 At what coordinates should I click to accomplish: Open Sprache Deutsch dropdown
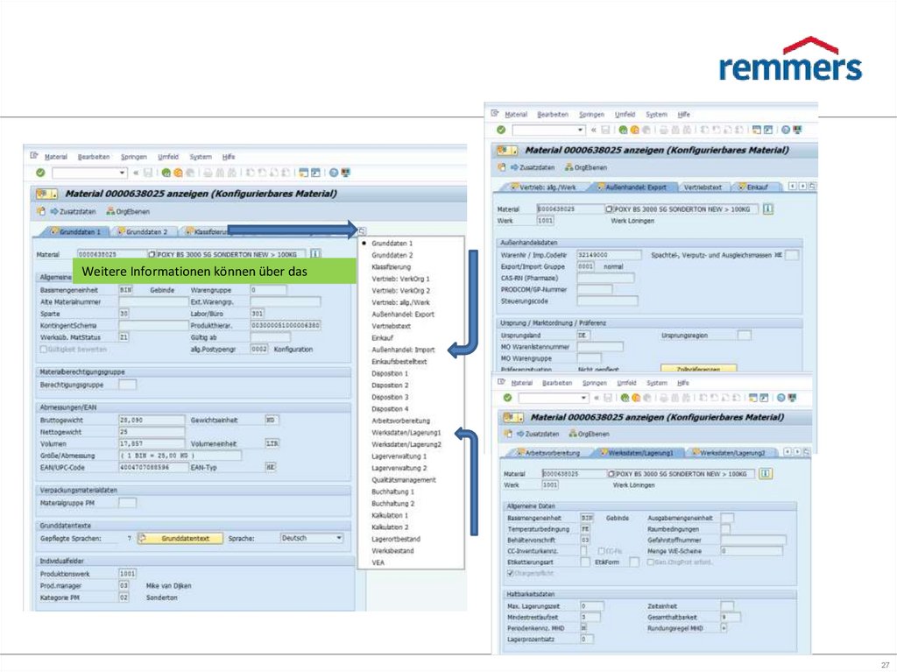coord(339,538)
